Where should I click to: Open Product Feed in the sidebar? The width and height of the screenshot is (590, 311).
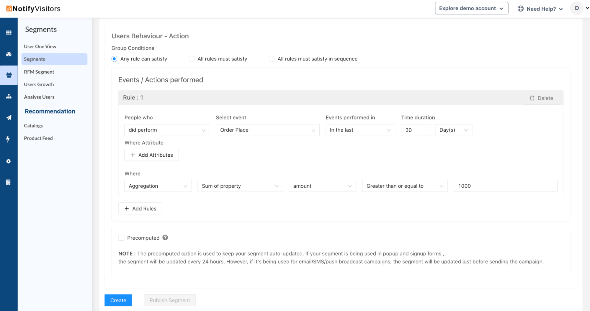pos(38,138)
